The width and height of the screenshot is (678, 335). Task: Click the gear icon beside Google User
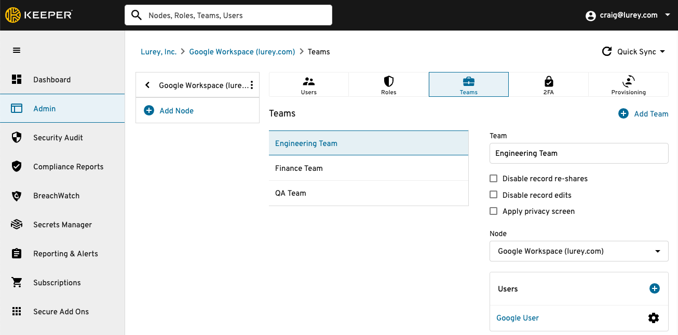pyautogui.click(x=654, y=318)
